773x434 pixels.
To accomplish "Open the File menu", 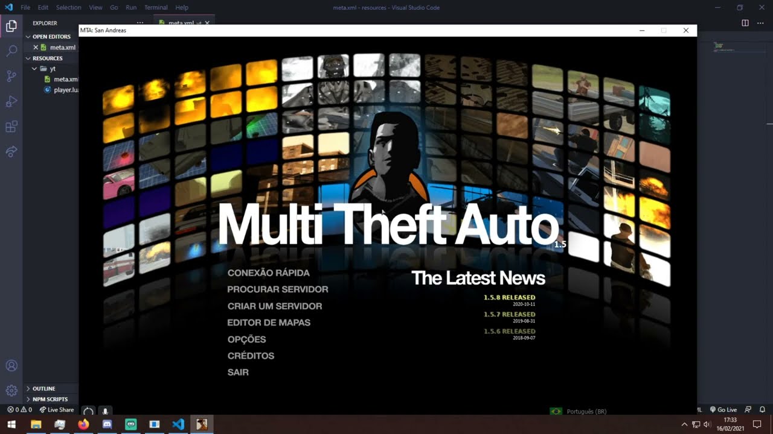I will tap(25, 8).
